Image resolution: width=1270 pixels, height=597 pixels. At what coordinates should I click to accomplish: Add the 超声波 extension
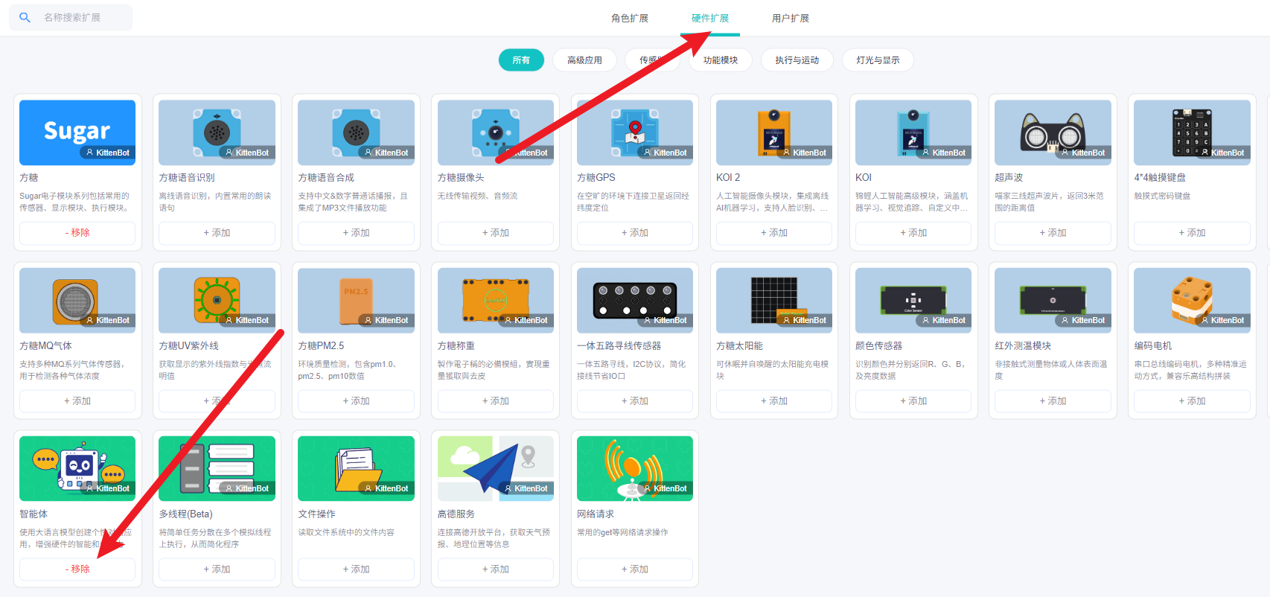1053,233
